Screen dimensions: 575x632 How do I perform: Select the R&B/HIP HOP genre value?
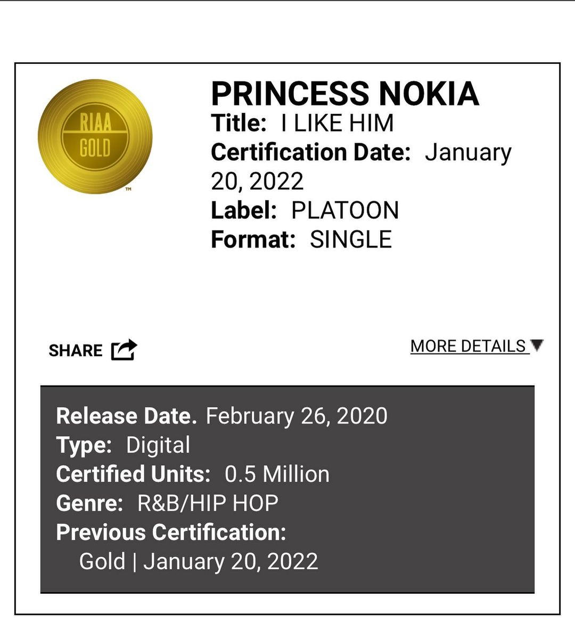[208, 503]
